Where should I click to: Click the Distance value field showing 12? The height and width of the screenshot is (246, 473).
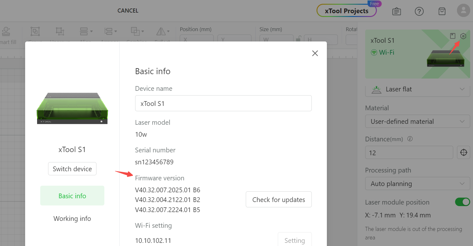click(x=409, y=153)
